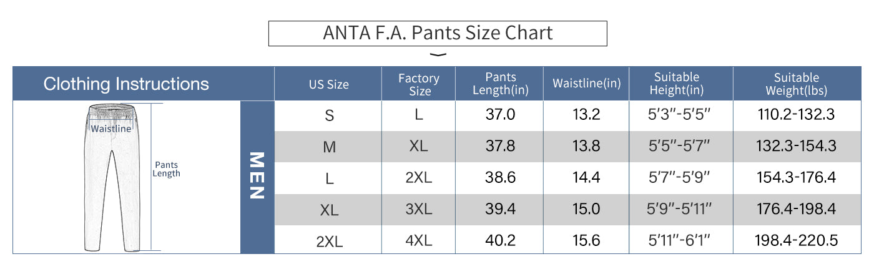Screen dimensions: 874x264
Task: Click the Waistline label on the pants diagram
Action: [111, 129]
